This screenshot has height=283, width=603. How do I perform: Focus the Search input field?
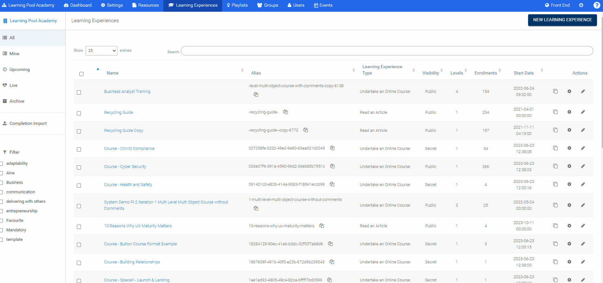pos(387,51)
